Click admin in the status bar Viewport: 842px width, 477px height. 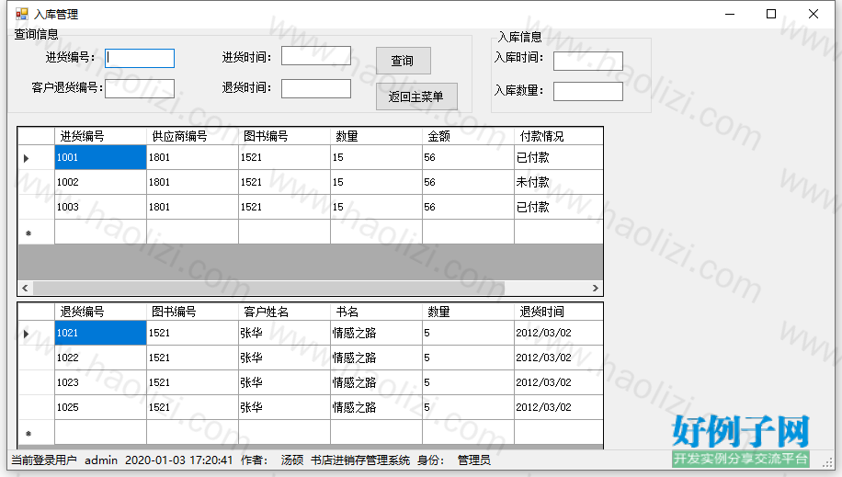tap(101, 460)
